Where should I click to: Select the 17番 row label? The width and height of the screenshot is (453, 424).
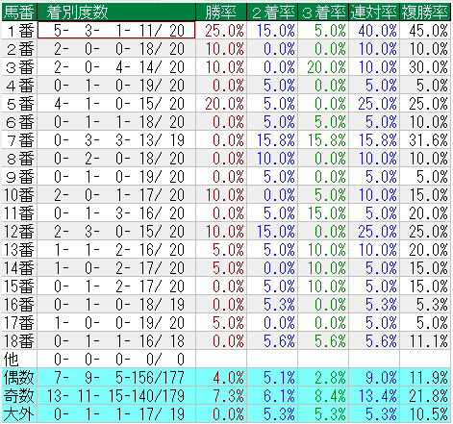point(19,323)
